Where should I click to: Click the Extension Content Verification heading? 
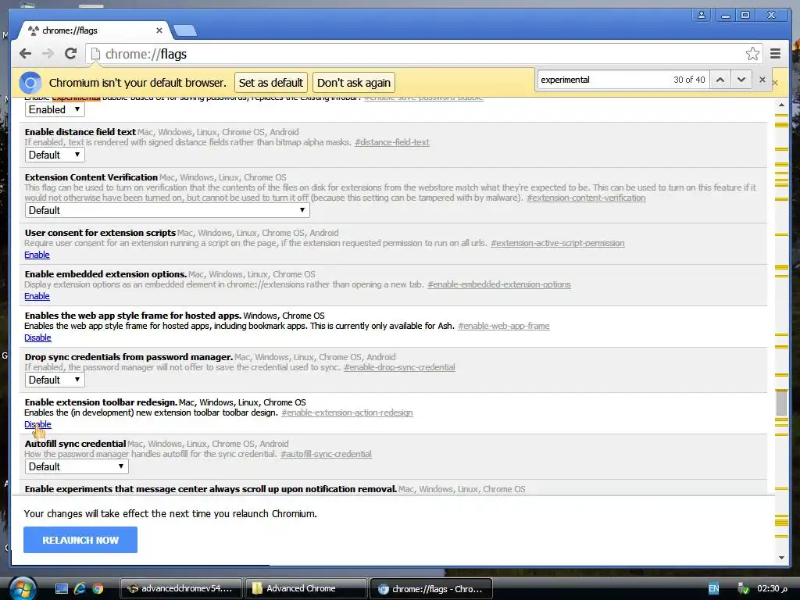[x=91, y=177]
